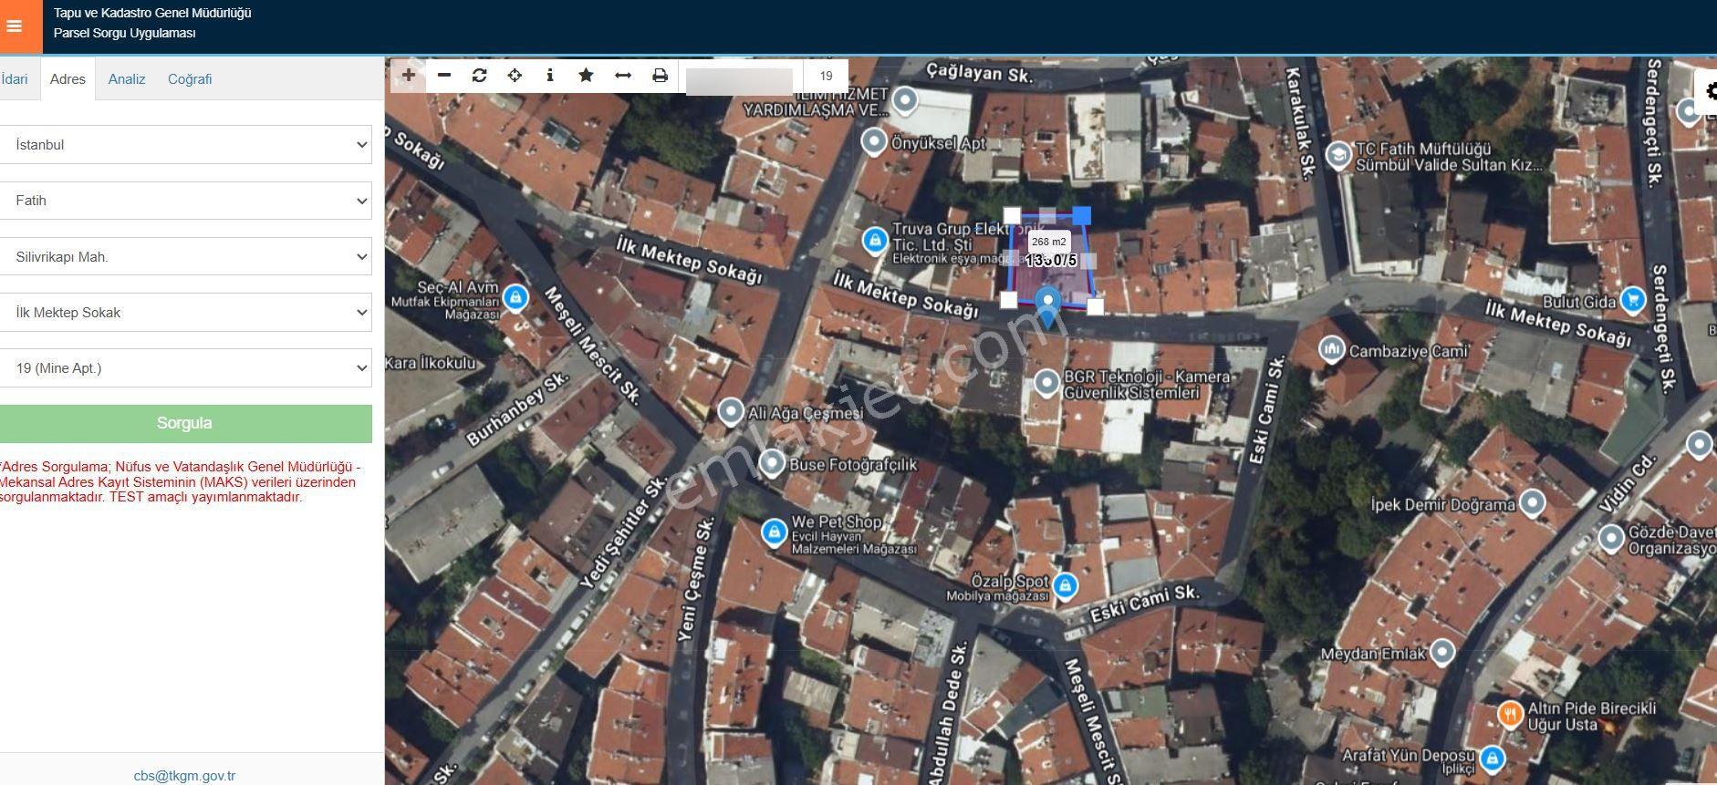
Task: Click the refresh map icon
Action: click(x=480, y=76)
